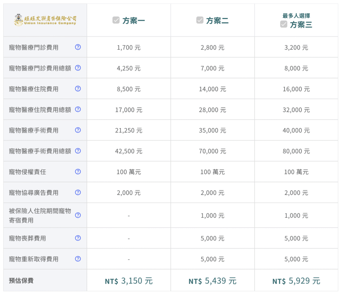
Task: Open the tooltip for 寵物重新取得費用
Action: 77,259
